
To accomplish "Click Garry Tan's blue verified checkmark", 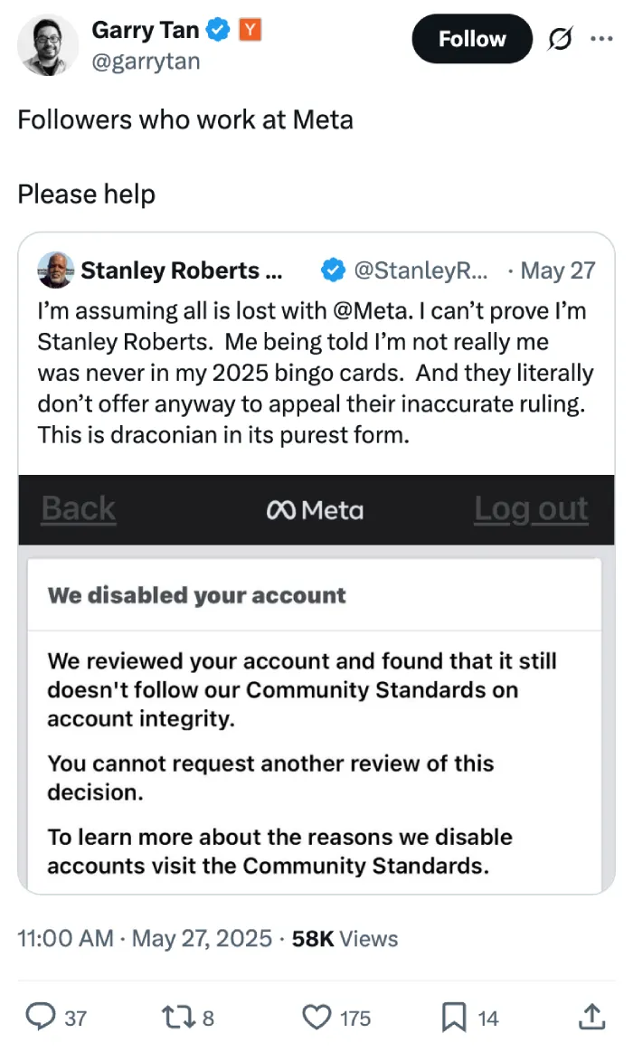I will coord(218,30).
